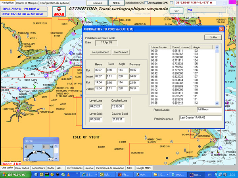Viewport: 238px width, 178px height.
Task: Click the WP waypoint button
Action: click(x=177, y=11)
